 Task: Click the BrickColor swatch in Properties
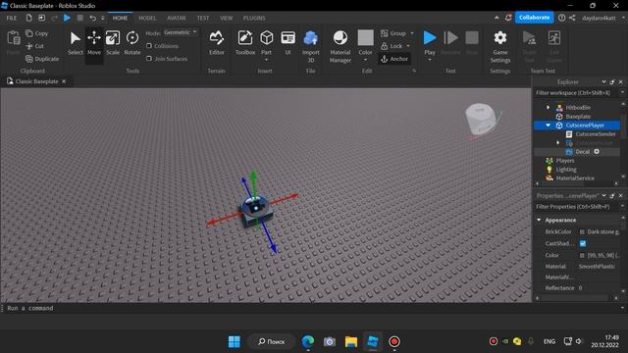tap(582, 231)
